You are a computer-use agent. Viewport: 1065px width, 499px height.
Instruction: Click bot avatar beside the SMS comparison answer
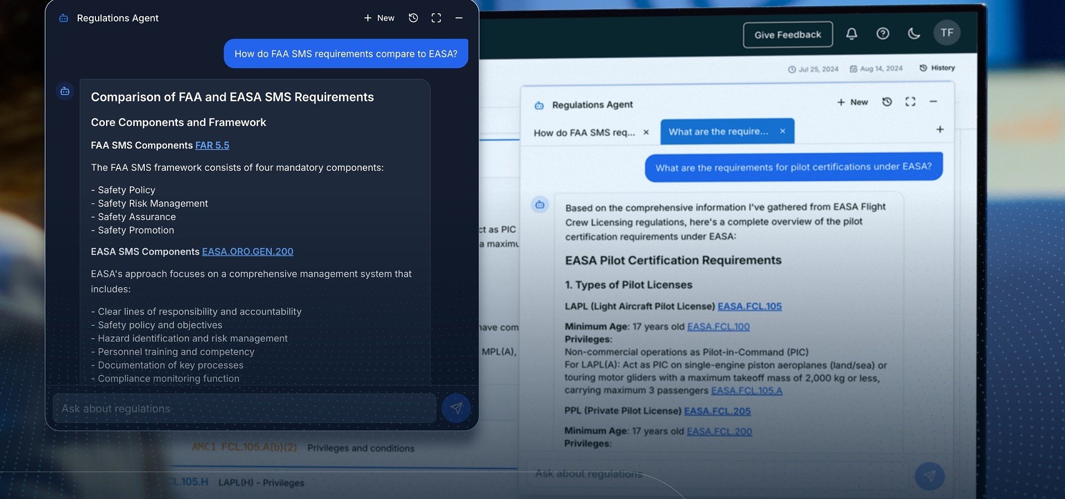coord(65,91)
